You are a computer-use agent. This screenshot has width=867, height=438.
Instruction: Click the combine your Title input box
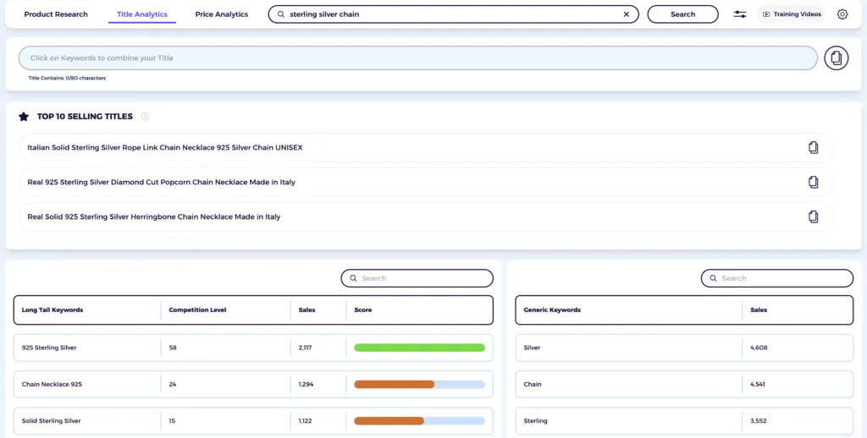click(418, 58)
